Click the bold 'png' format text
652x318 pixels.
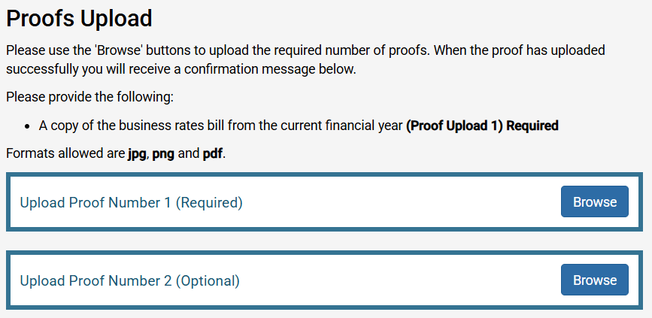tap(163, 153)
